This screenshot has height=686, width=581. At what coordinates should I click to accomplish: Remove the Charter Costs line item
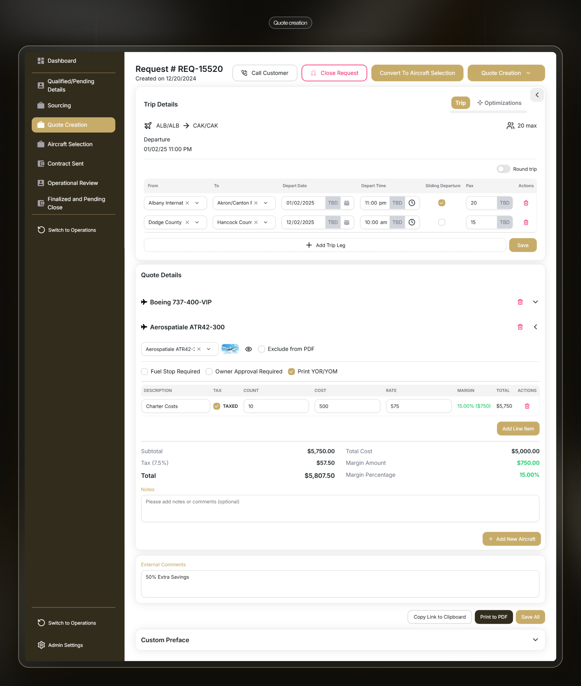pos(527,406)
